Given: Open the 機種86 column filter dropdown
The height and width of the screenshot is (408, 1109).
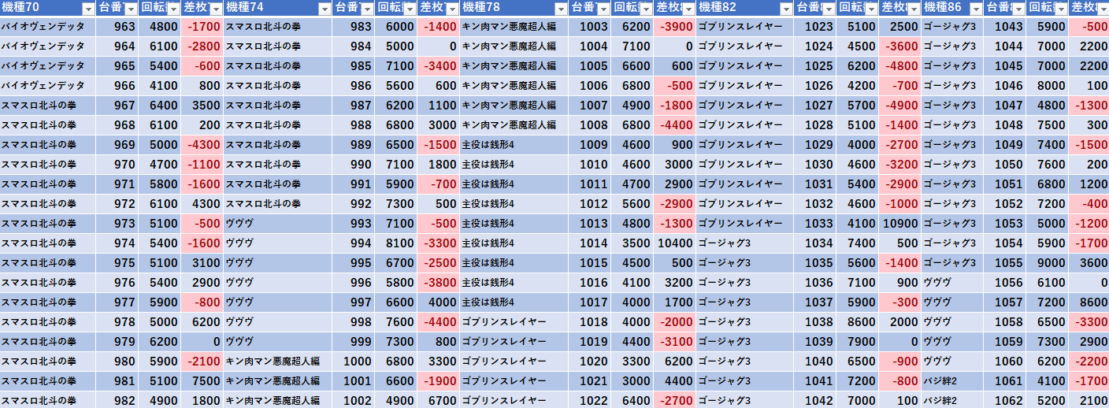Looking at the screenshot, I should point(976,9).
